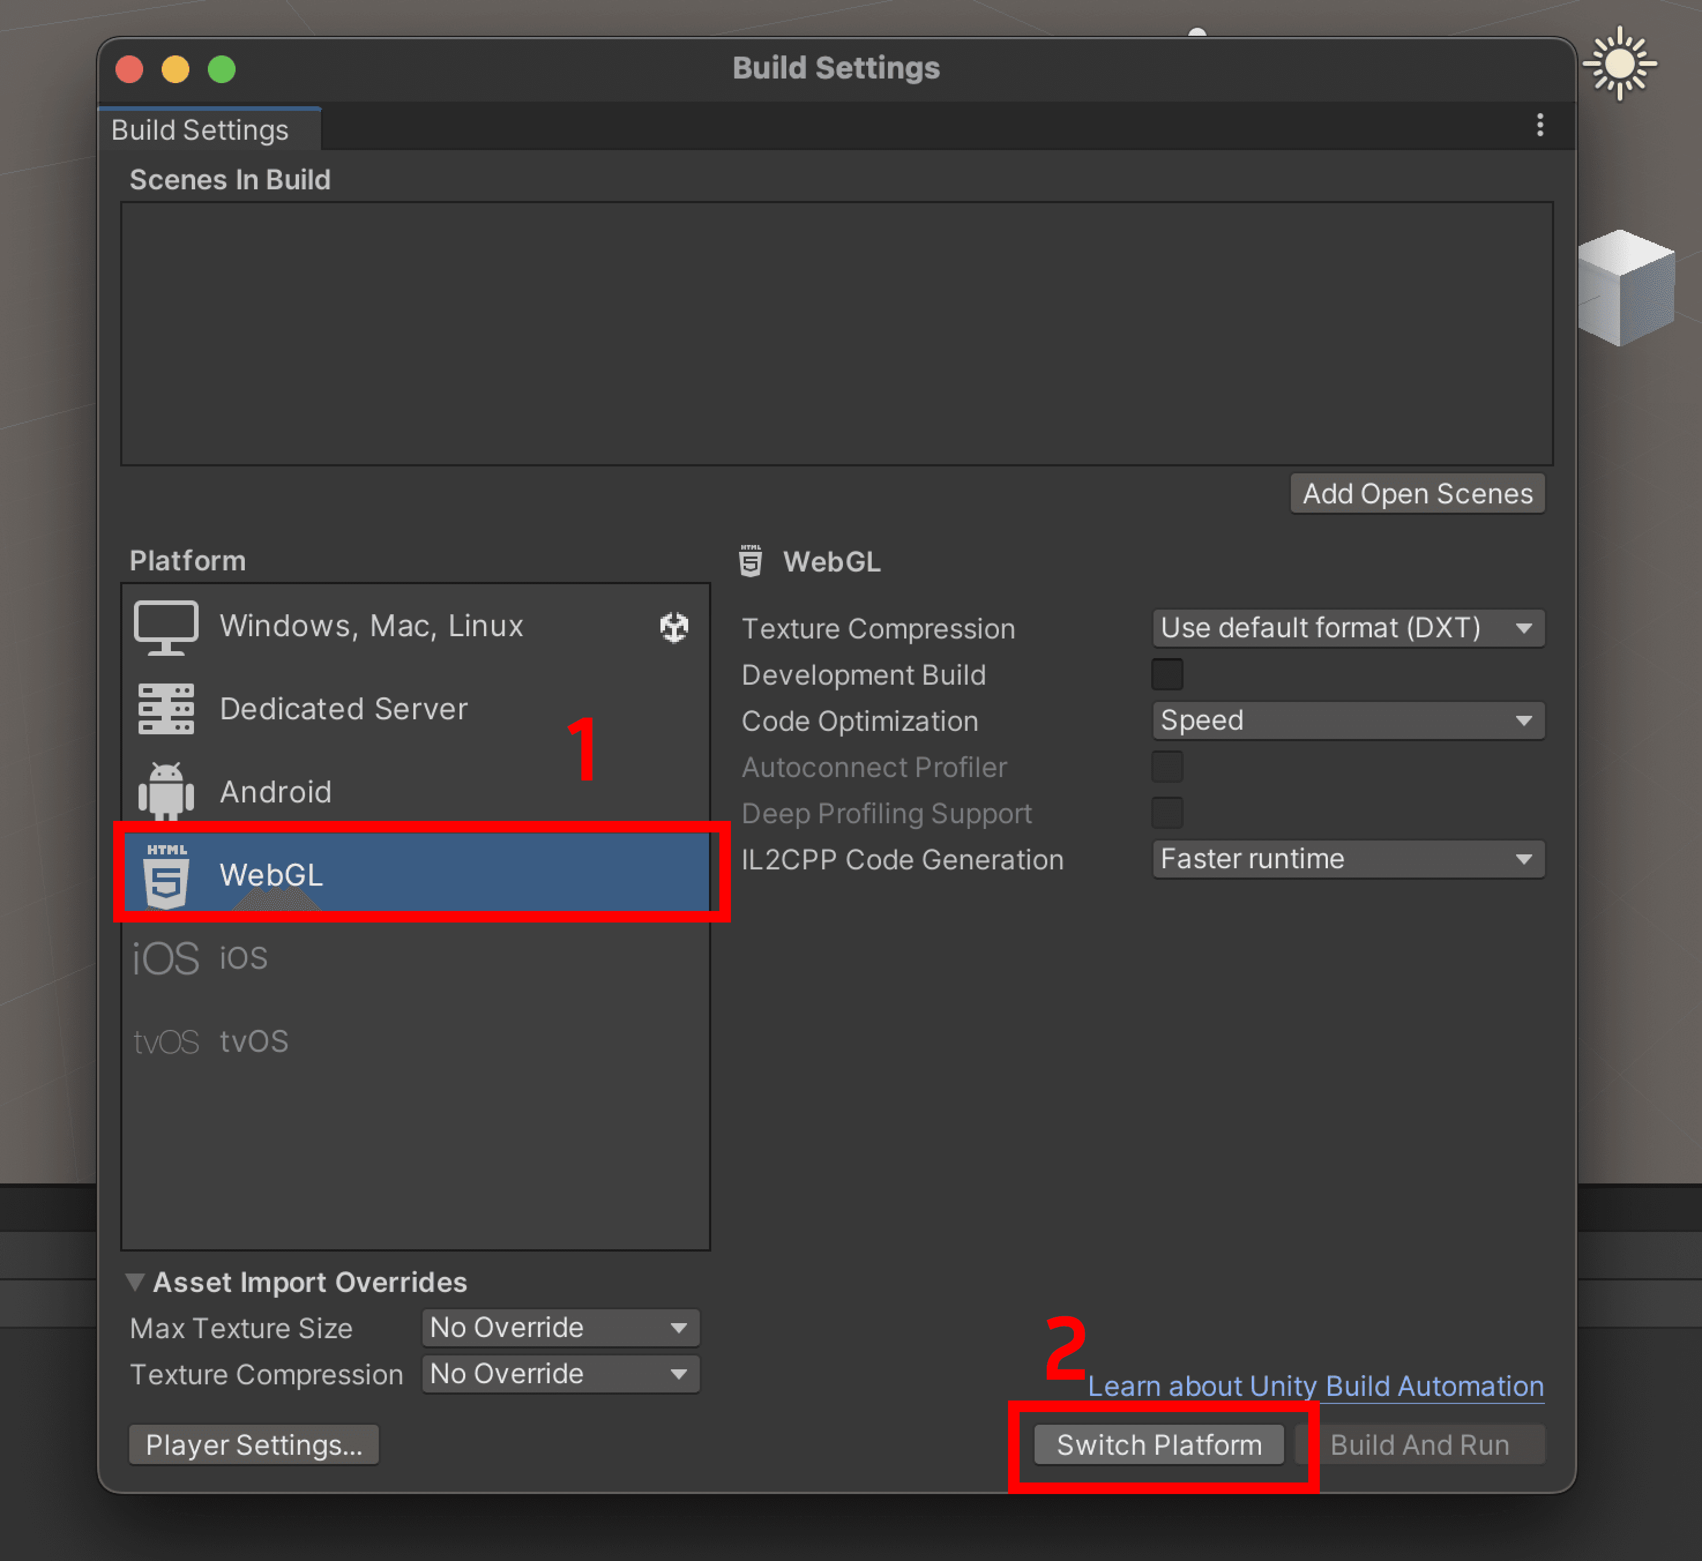The image size is (1702, 1561).
Task: Click the white cube in the scene view
Action: click(1626, 287)
